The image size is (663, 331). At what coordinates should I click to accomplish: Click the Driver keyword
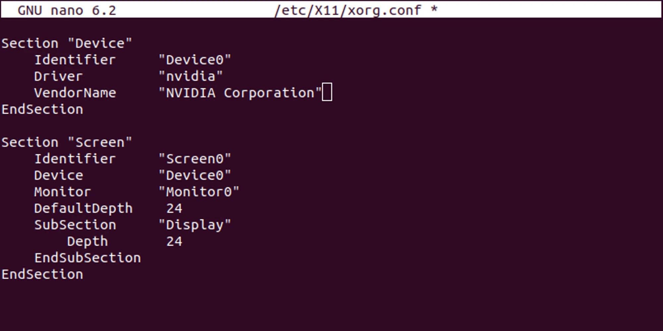point(58,77)
